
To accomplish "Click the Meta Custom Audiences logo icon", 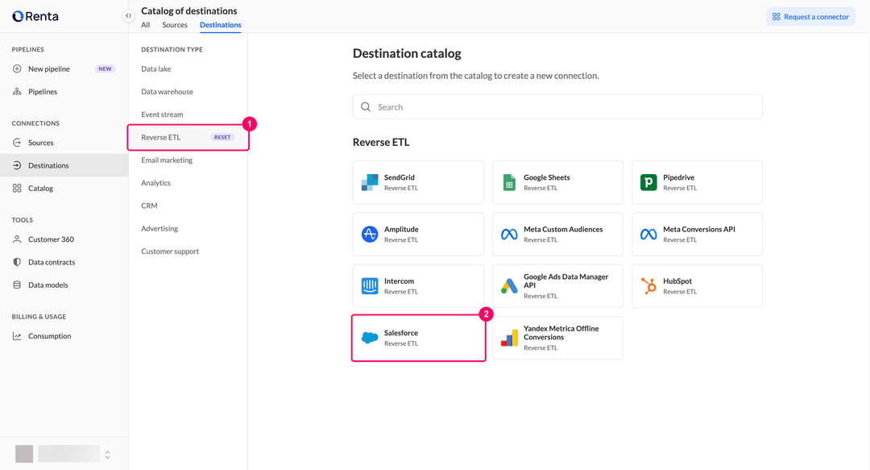I will 509,235.
